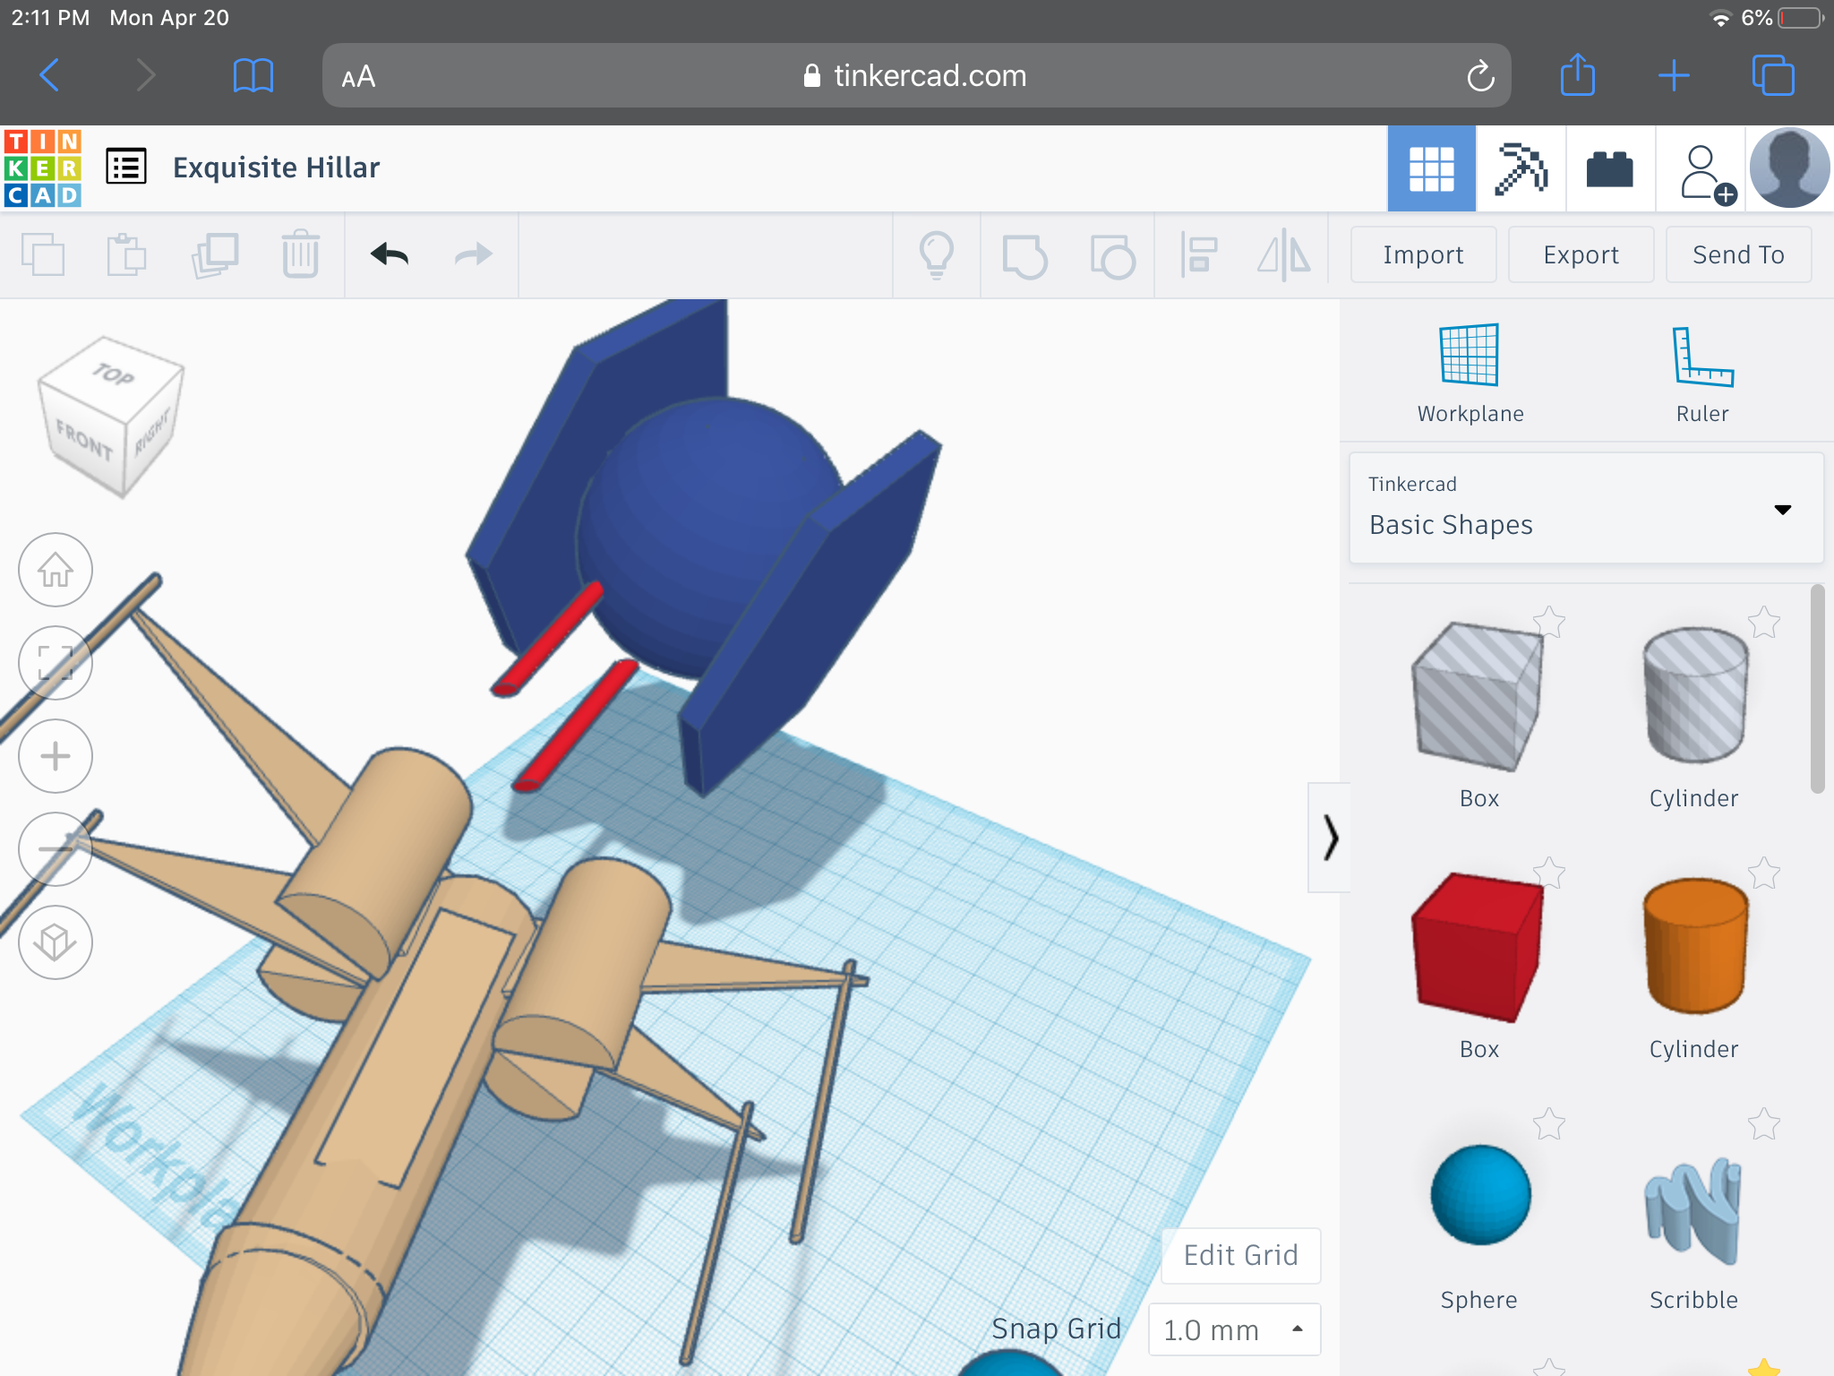Delete selection with trash icon
The height and width of the screenshot is (1376, 1834).
tap(300, 255)
